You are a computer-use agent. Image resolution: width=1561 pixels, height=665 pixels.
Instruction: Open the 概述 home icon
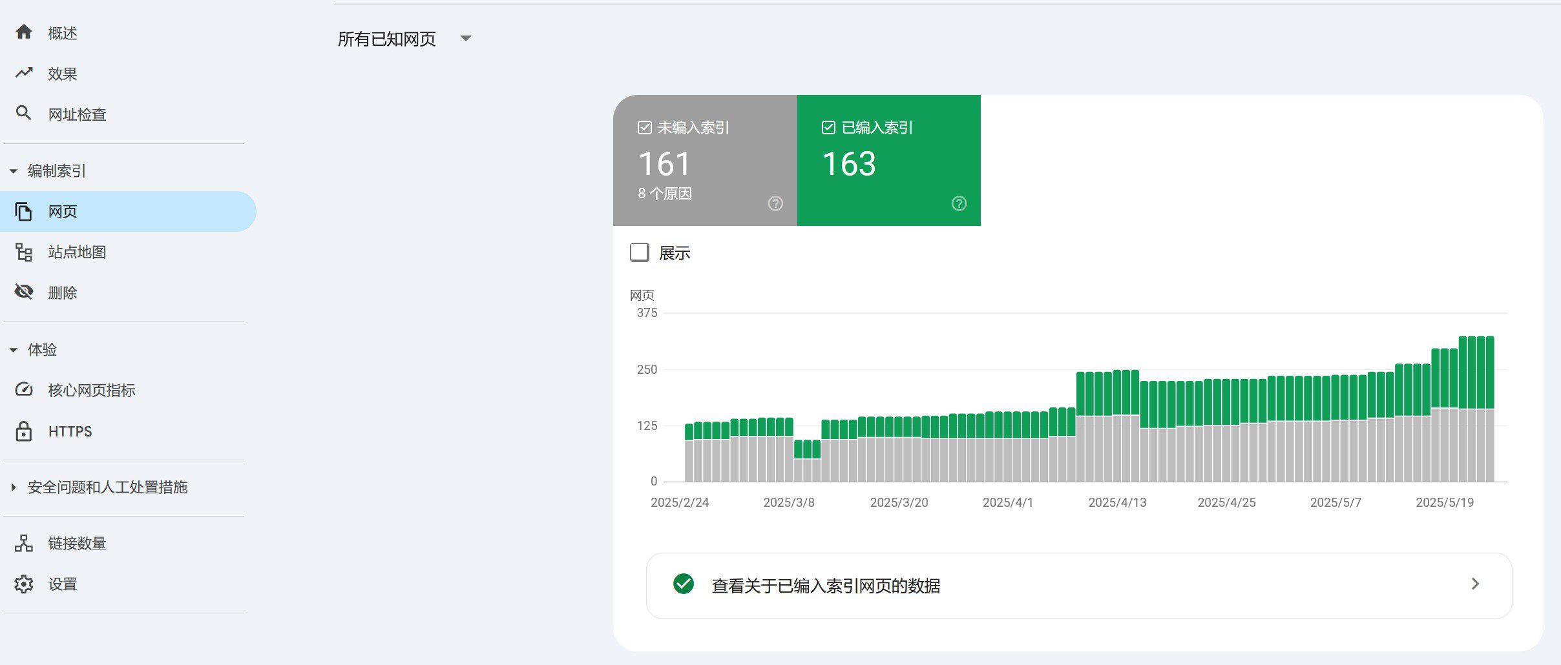coord(24,32)
